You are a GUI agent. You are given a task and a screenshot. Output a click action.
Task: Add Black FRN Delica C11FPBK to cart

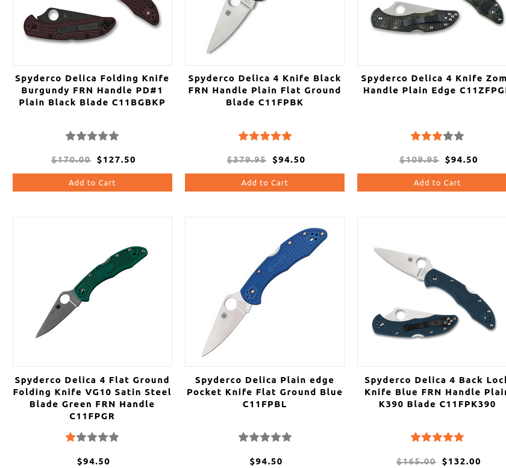(x=264, y=183)
